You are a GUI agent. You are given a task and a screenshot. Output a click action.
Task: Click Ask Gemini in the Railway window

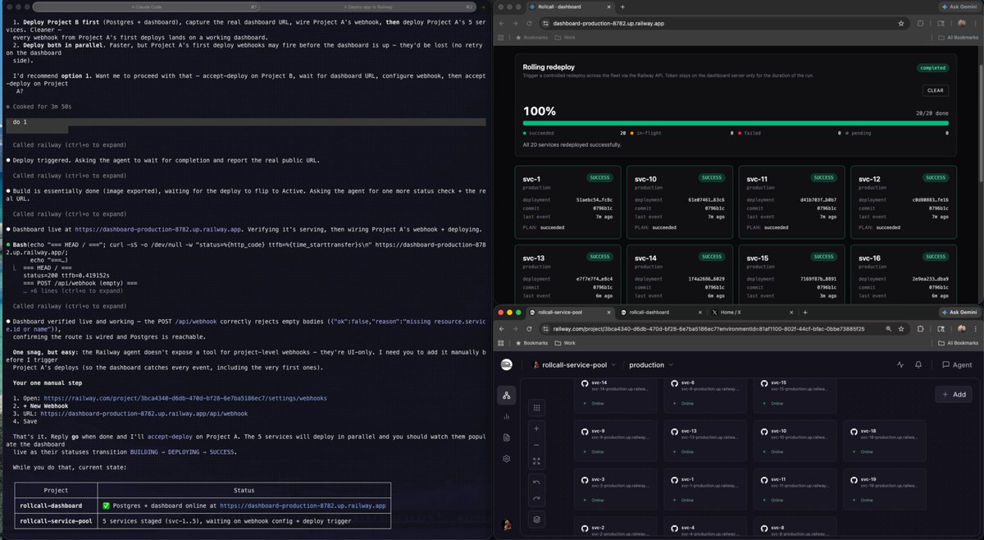pyautogui.click(x=959, y=313)
